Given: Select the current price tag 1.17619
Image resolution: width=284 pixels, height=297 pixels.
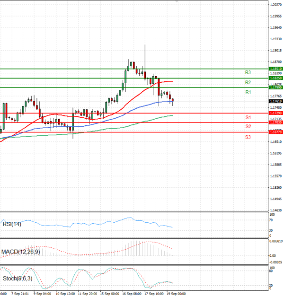Looking at the screenshot, I should point(276,101).
